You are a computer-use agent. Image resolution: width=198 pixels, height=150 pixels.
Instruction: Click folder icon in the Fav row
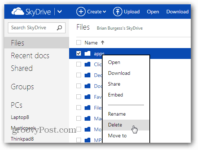coord(87,97)
